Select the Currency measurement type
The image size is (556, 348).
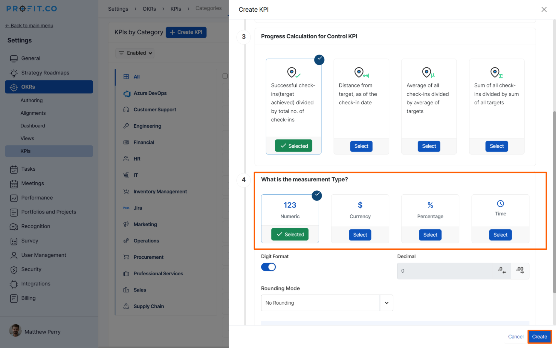tap(360, 235)
